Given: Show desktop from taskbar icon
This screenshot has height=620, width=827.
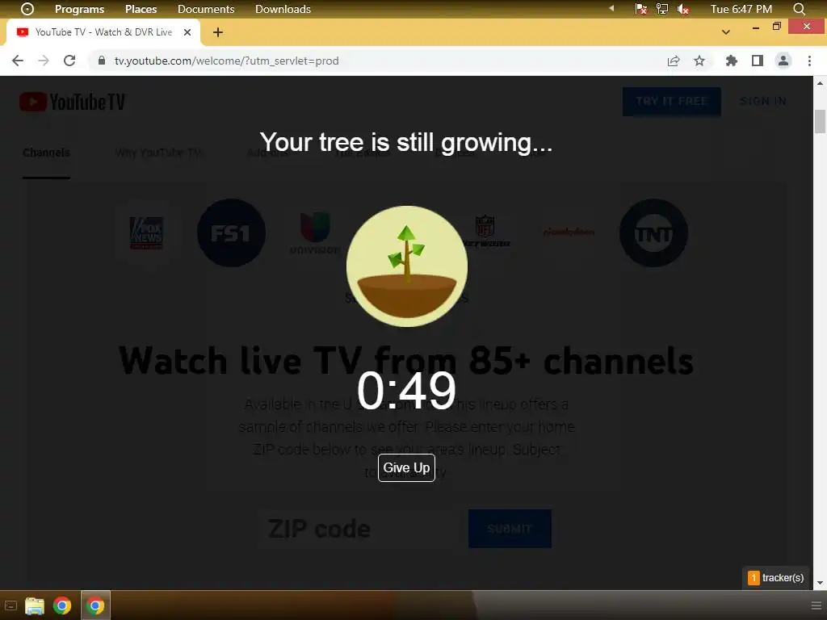Looking at the screenshot, I should point(10,605).
